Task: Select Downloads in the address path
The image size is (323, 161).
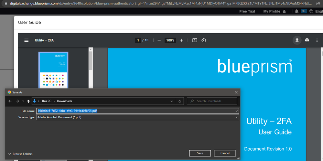Action: [64, 101]
